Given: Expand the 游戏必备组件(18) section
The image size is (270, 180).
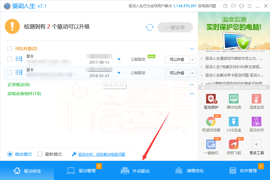Looking at the screenshot, I should [192, 94].
